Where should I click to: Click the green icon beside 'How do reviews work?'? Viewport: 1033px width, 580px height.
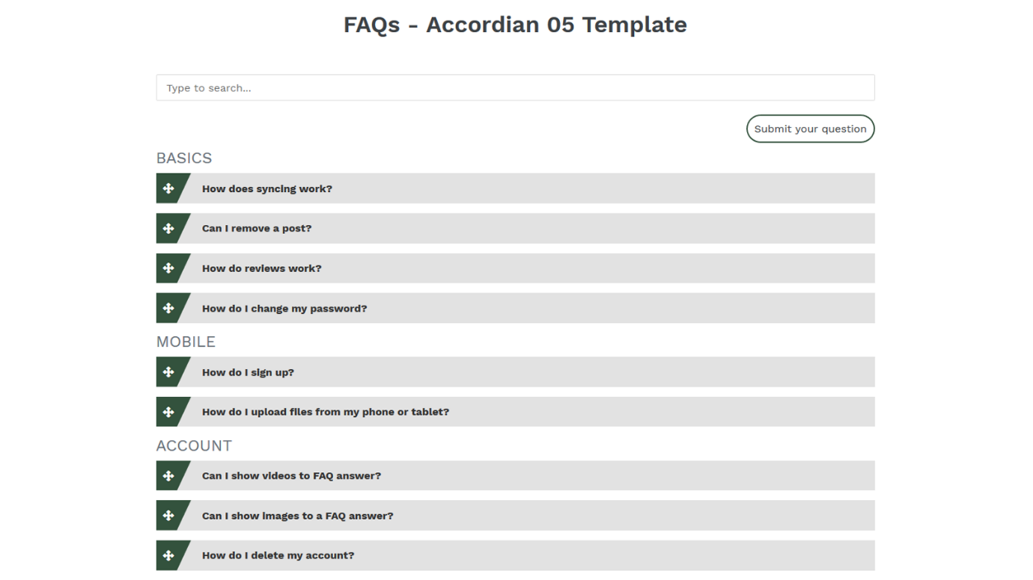pyautogui.click(x=168, y=268)
